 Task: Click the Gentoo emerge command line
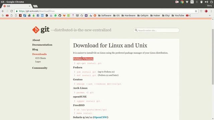coord(98,84)
